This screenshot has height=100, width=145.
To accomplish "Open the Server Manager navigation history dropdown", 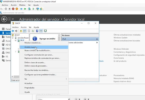I will (x=13, y=19).
